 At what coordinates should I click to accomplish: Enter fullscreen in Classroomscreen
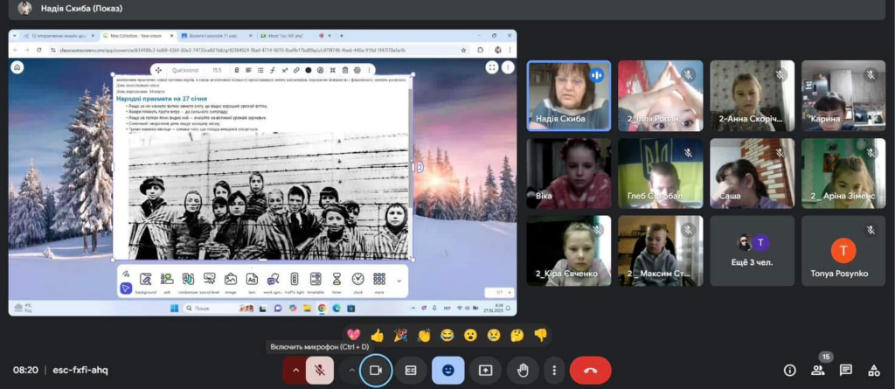pyautogui.click(x=492, y=68)
